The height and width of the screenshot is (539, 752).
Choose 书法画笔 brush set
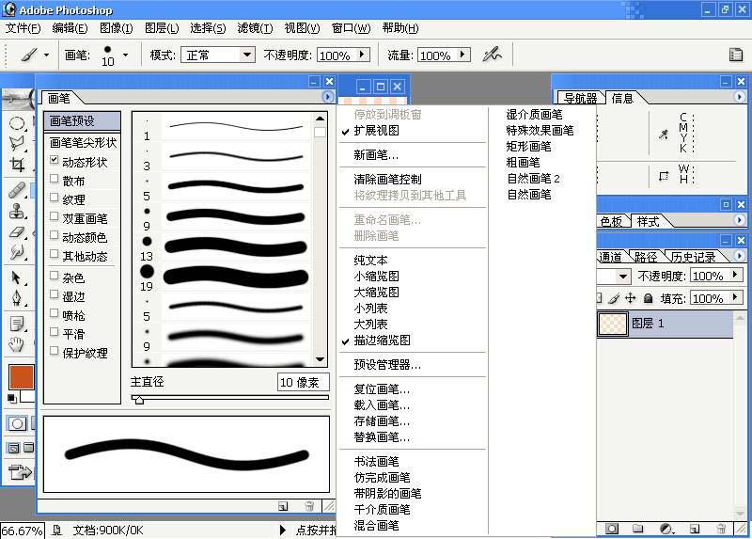point(376,462)
